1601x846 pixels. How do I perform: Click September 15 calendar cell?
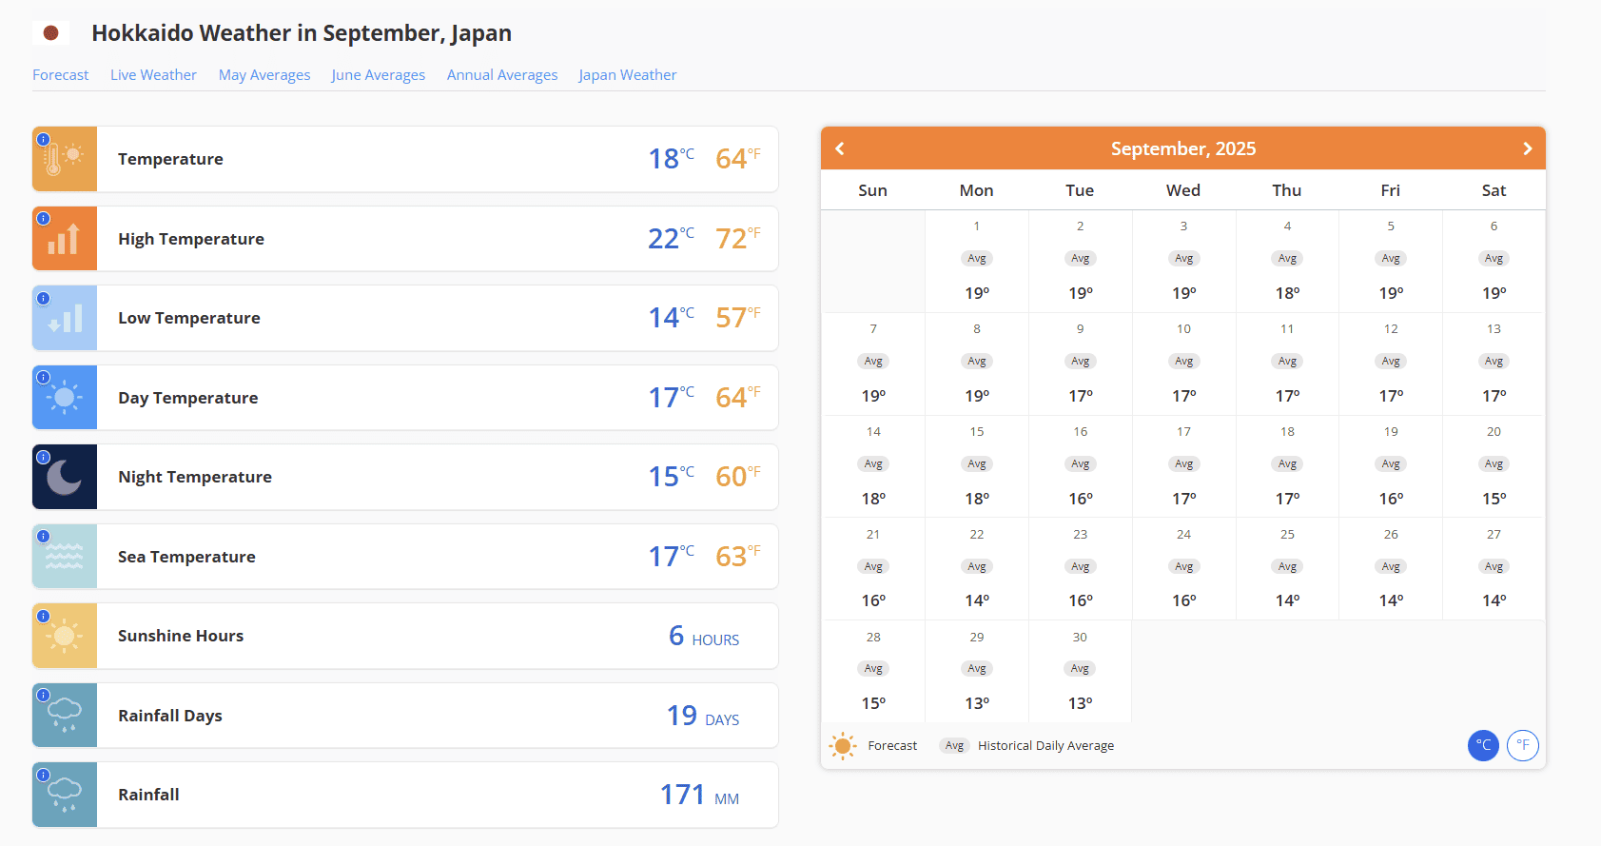click(977, 467)
